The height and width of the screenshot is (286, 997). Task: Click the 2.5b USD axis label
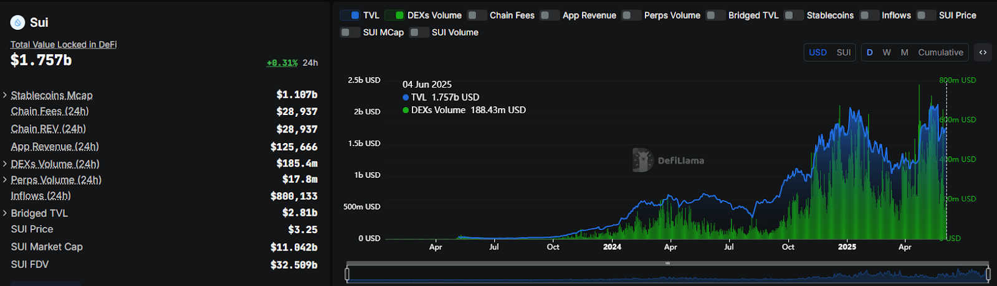click(x=364, y=80)
